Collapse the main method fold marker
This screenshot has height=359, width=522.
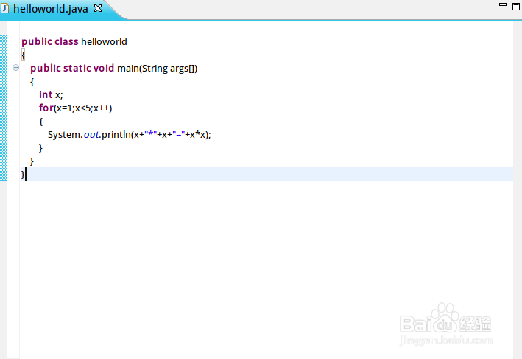click(x=15, y=68)
